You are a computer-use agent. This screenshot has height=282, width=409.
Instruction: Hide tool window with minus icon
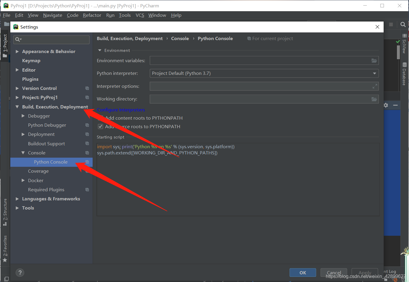tap(395, 105)
